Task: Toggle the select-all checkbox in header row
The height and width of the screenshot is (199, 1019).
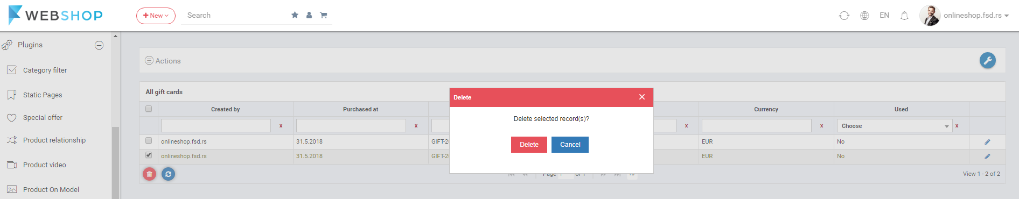Action: (x=149, y=109)
